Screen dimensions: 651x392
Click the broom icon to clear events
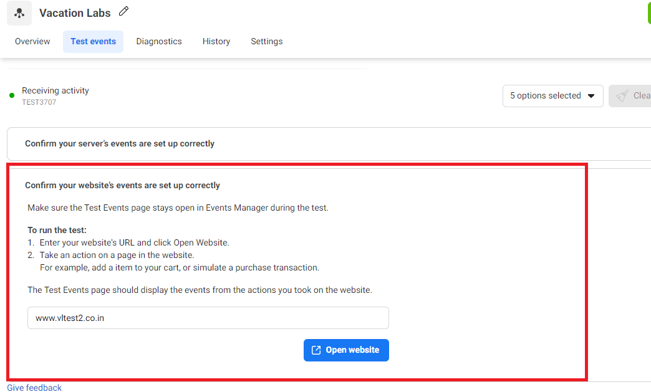(622, 96)
